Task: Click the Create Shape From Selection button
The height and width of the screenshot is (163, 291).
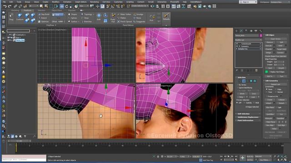Action: pyautogui.click(x=276, y=56)
